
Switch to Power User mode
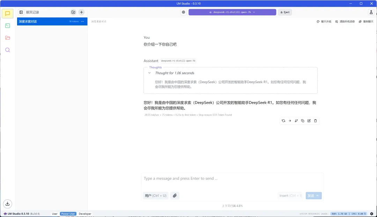[68, 214]
